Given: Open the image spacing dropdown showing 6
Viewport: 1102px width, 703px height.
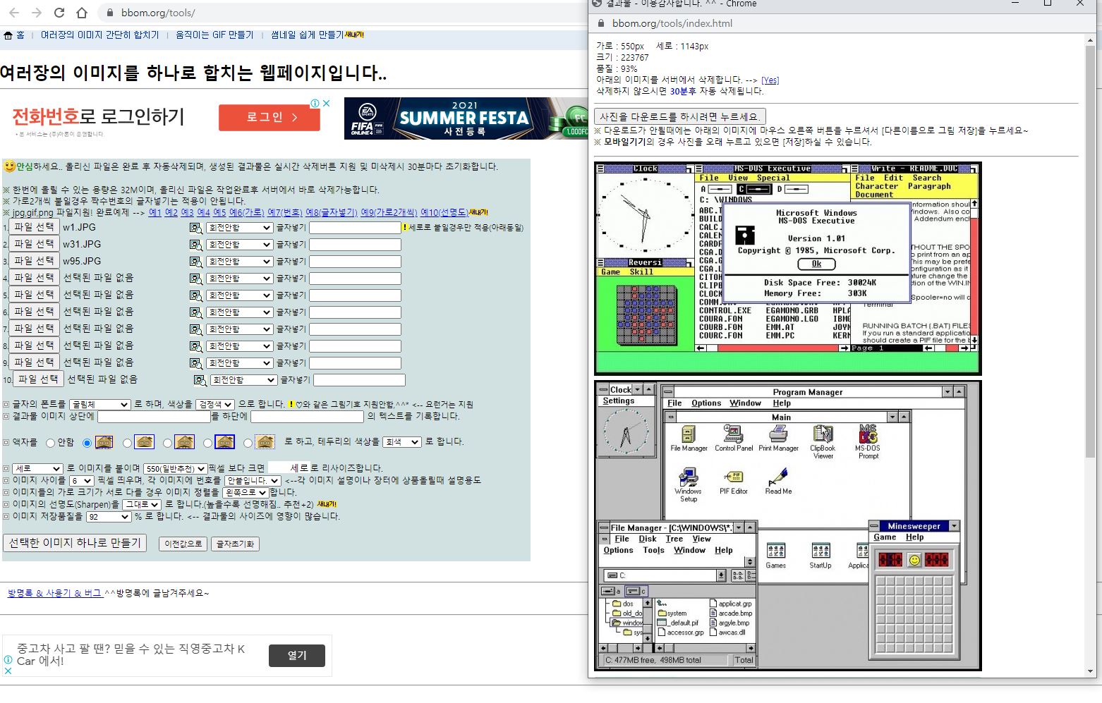Looking at the screenshot, I should tap(81, 481).
